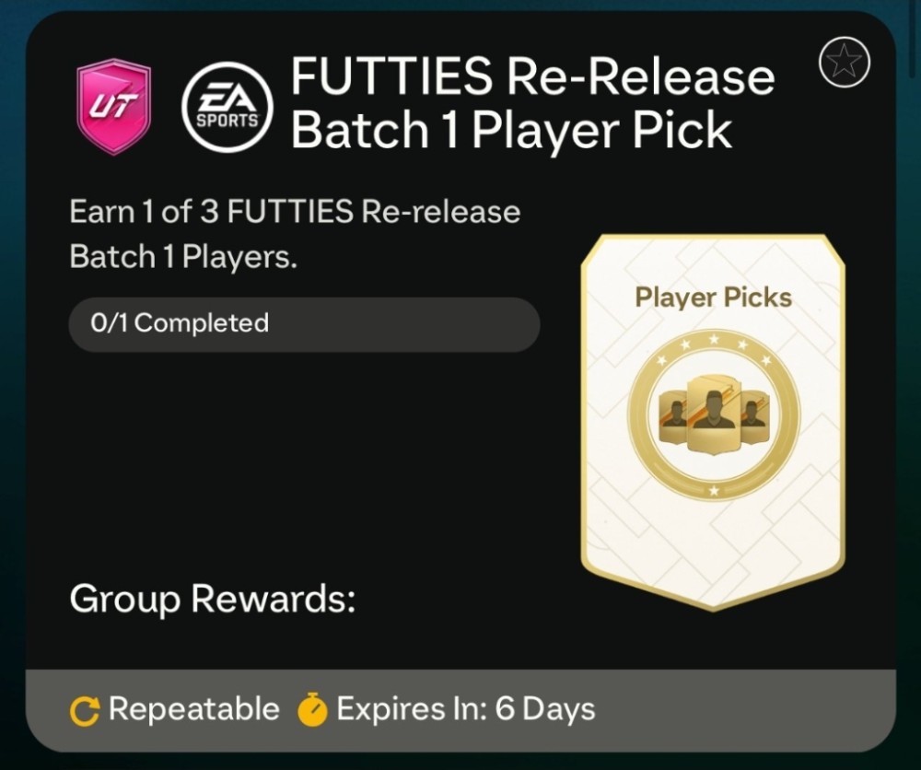The width and height of the screenshot is (921, 770).
Task: Toggle the favorite star icon
Action: [844, 63]
